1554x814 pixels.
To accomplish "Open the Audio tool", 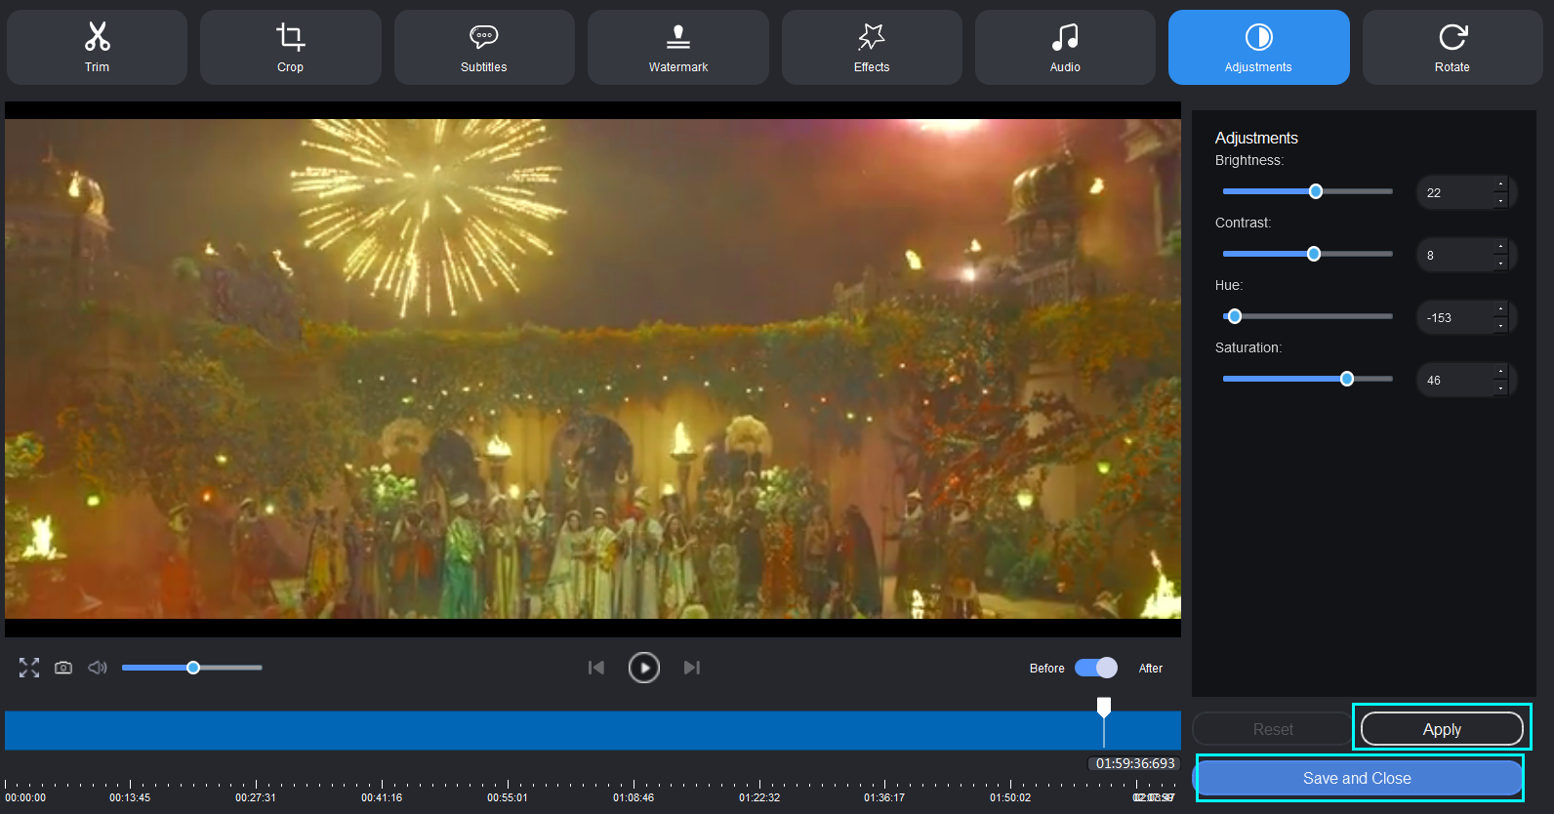I will pos(1065,48).
